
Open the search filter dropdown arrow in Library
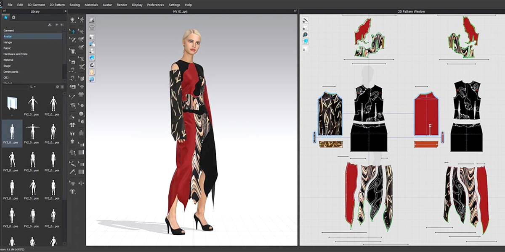(x=35, y=87)
